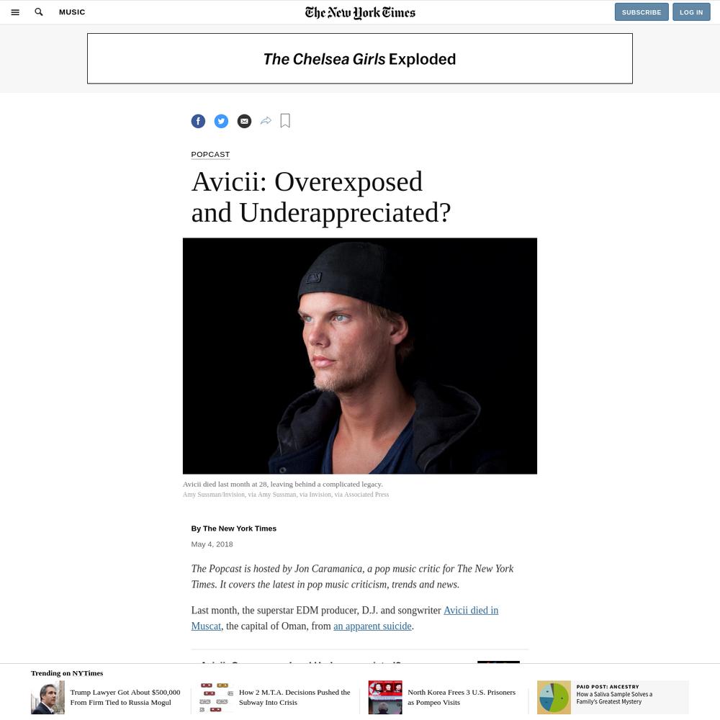Open the Popcast section label
The image size is (720, 720).
[210, 154]
